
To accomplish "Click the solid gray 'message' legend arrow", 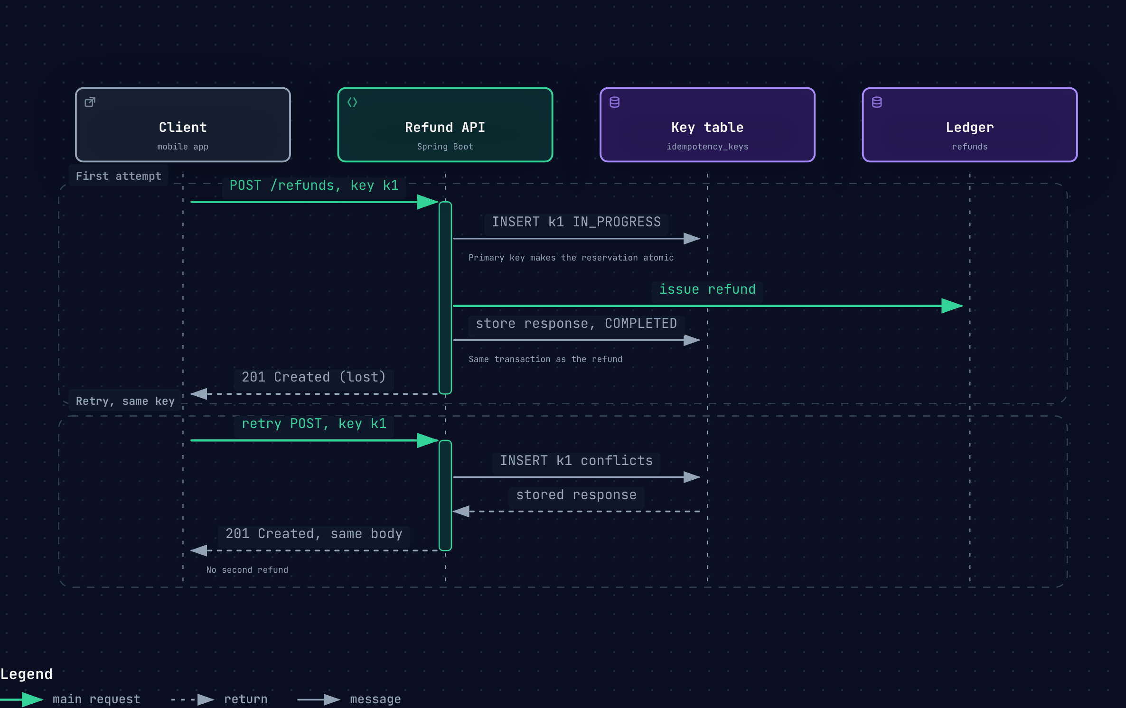I will pyautogui.click(x=319, y=699).
